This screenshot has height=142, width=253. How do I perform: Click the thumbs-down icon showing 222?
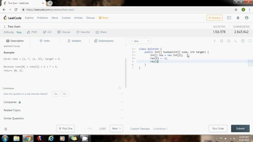pos(44,32)
